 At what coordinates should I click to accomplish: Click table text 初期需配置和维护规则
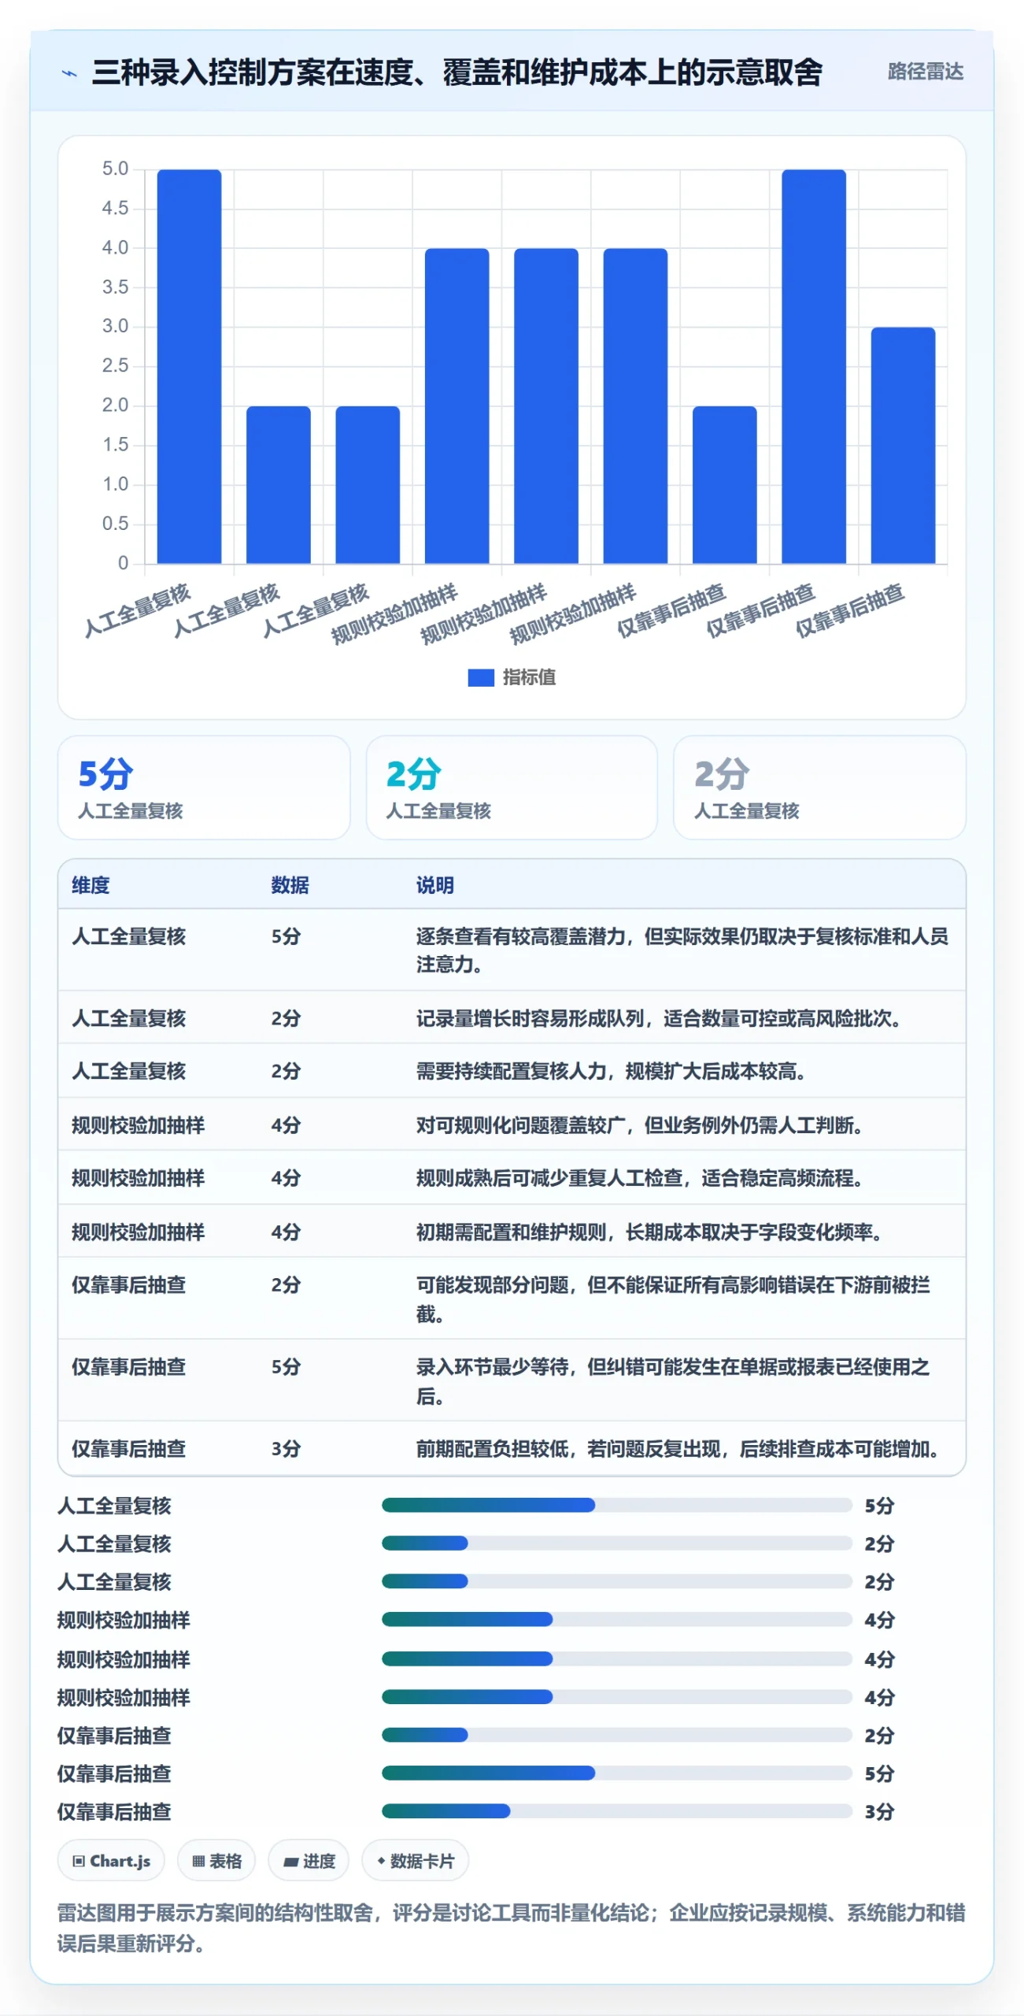click(511, 1232)
